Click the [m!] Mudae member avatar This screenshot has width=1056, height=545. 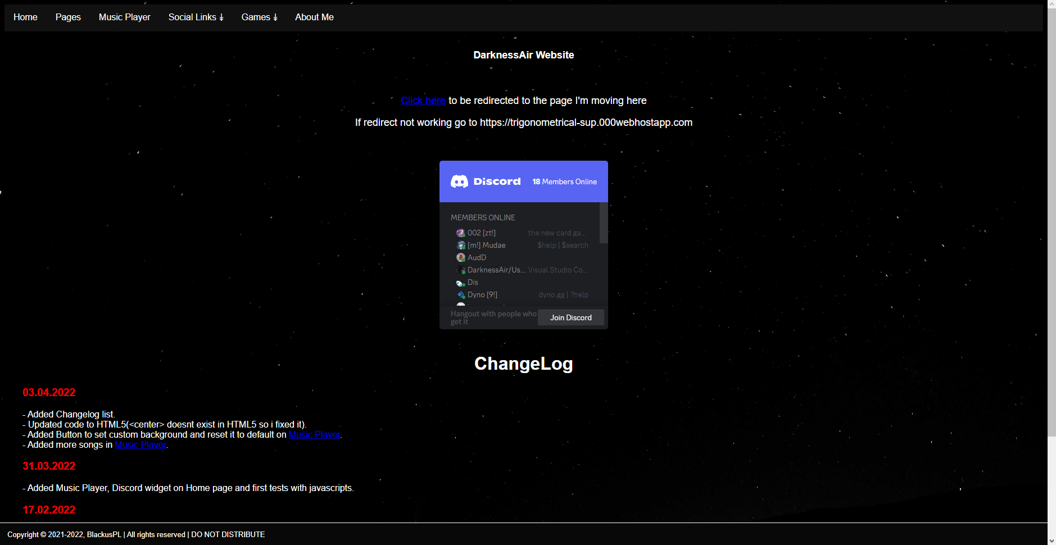pyautogui.click(x=461, y=246)
